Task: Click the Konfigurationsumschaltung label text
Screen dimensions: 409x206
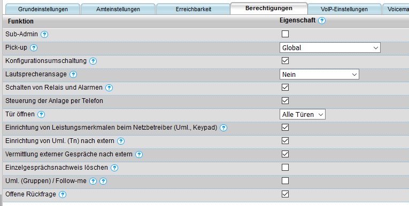Action: click(46, 61)
